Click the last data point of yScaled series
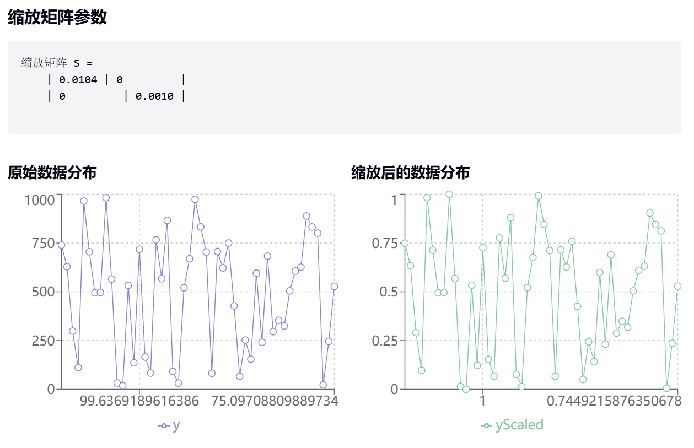 [x=677, y=286]
